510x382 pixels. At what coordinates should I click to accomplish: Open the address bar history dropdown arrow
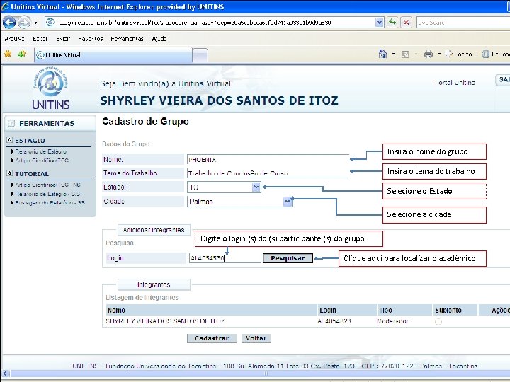379,23
